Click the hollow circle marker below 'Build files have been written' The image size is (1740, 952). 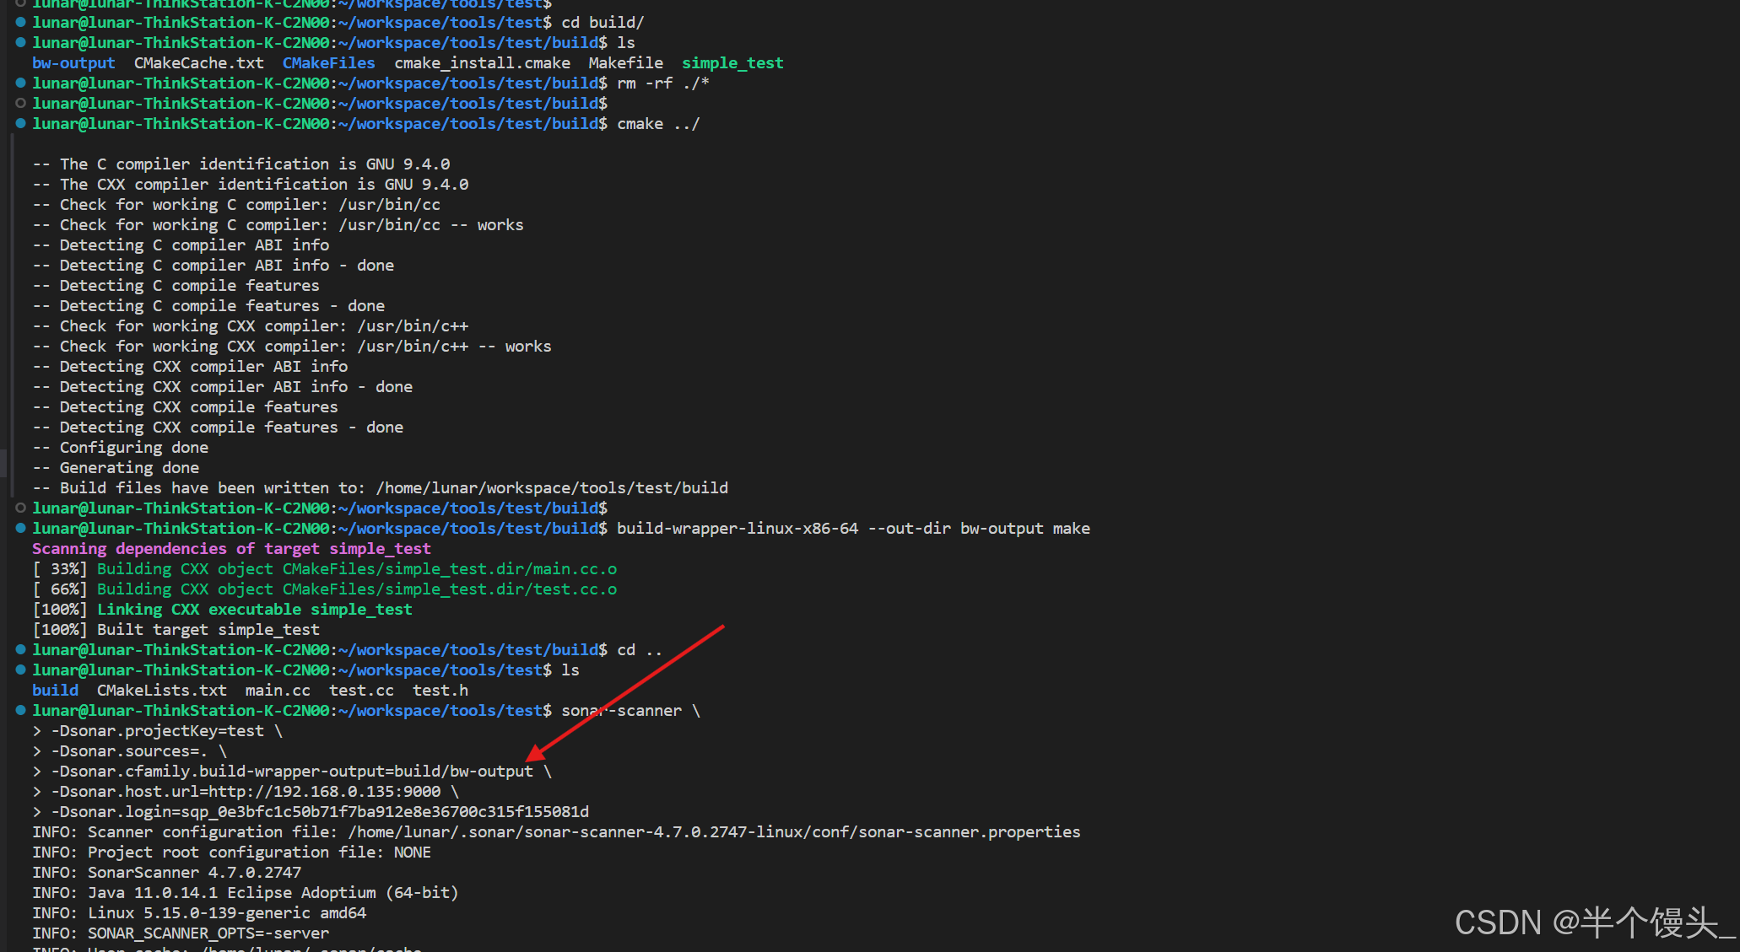[20, 508]
